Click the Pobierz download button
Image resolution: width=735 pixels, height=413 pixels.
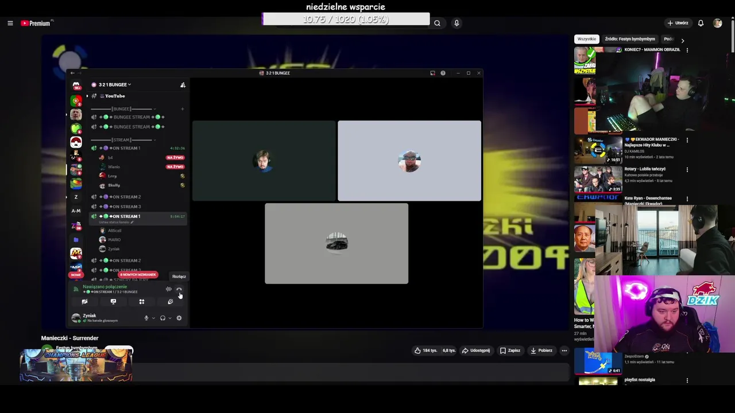point(541,350)
